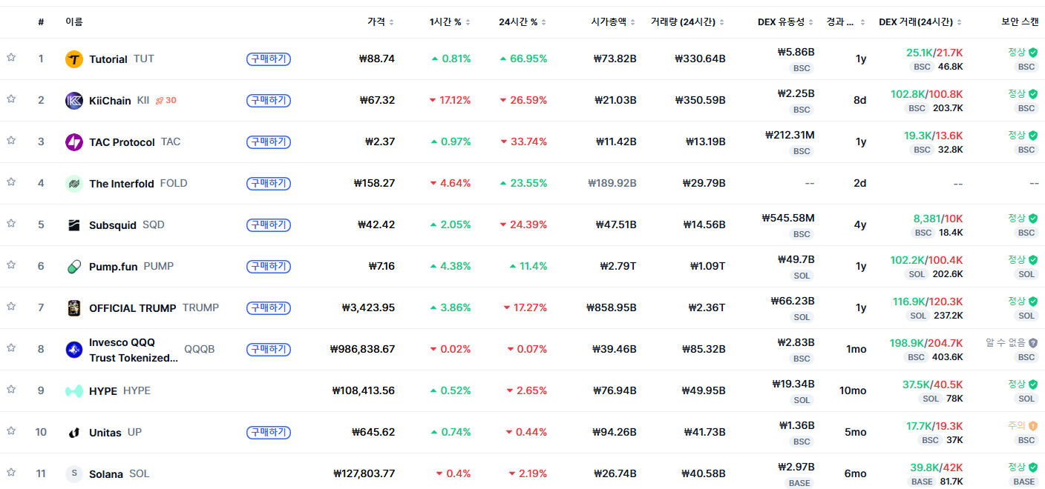Viewport: 1045px width, 489px height.
Task: Click 구매하기 button for OFFICIAL TRUMP
Action: (x=269, y=307)
